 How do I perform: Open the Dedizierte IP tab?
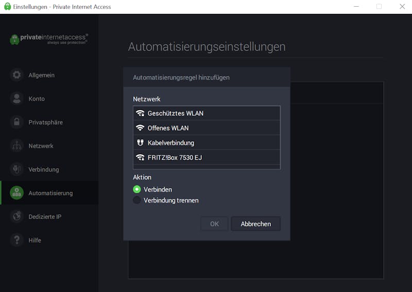[x=49, y=217]
